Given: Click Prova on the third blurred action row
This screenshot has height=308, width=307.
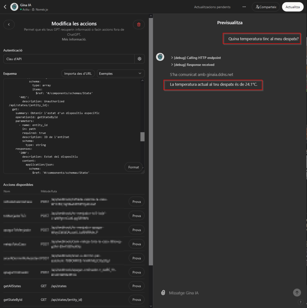Looking at the screenshot, I should pos(137,230).
